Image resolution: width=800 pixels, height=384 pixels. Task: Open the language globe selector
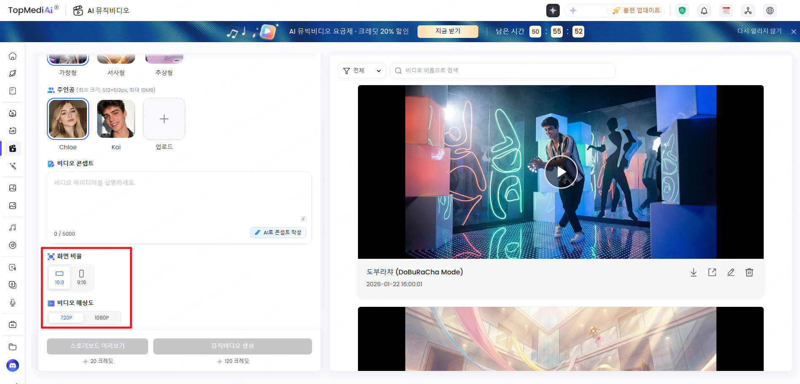pyautogui.click(x=770, y=10)
